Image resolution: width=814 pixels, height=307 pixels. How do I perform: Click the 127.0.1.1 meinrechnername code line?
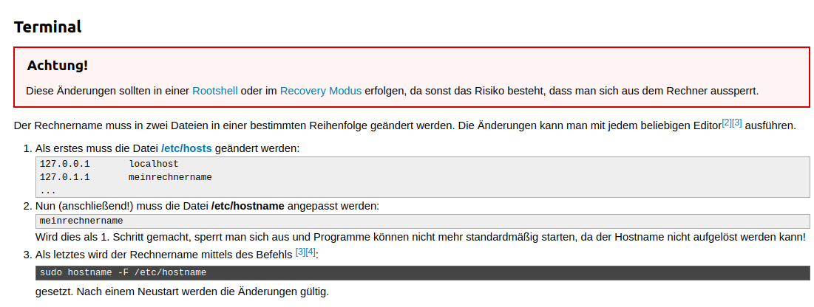(126, 177)
